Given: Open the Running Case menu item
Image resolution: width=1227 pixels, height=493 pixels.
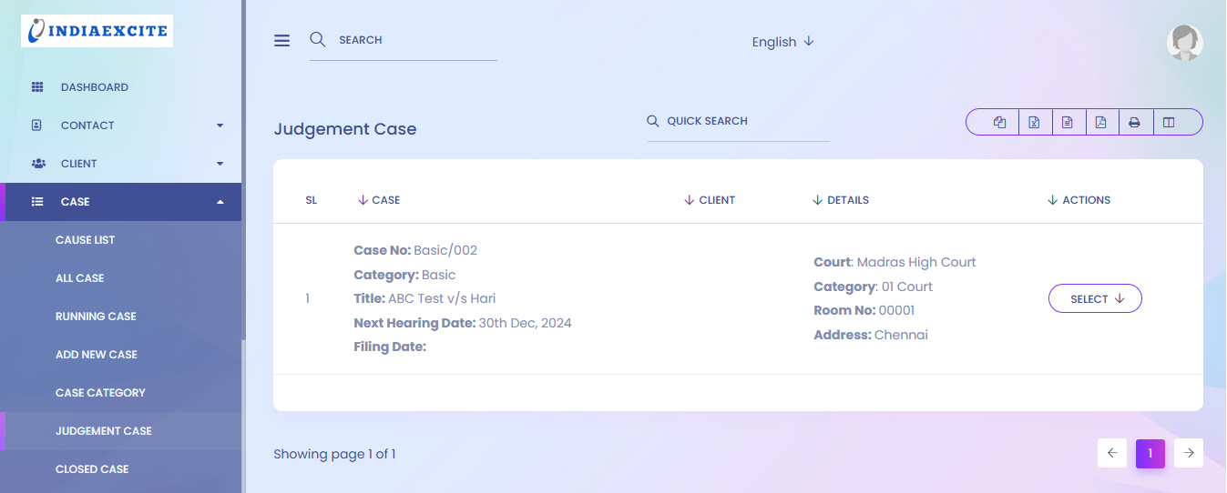Looking at the screenshot, I should click(x=96, y=317).
